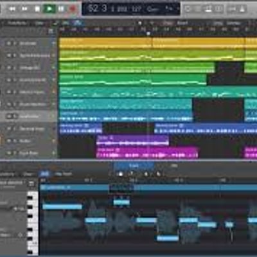The image size is (257, 257).
Task: Select the blue Track tab in editor
Action: pos(134,166)
